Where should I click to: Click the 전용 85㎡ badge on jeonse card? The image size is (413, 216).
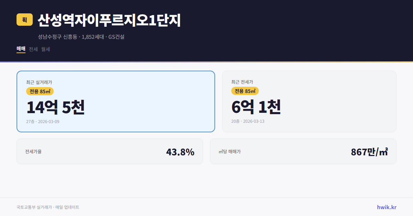(x=245, y=91)
